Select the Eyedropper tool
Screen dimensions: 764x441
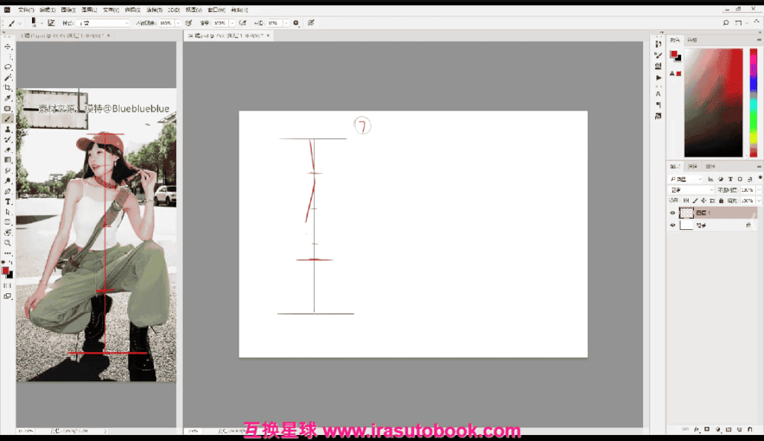tap(7, 98)
